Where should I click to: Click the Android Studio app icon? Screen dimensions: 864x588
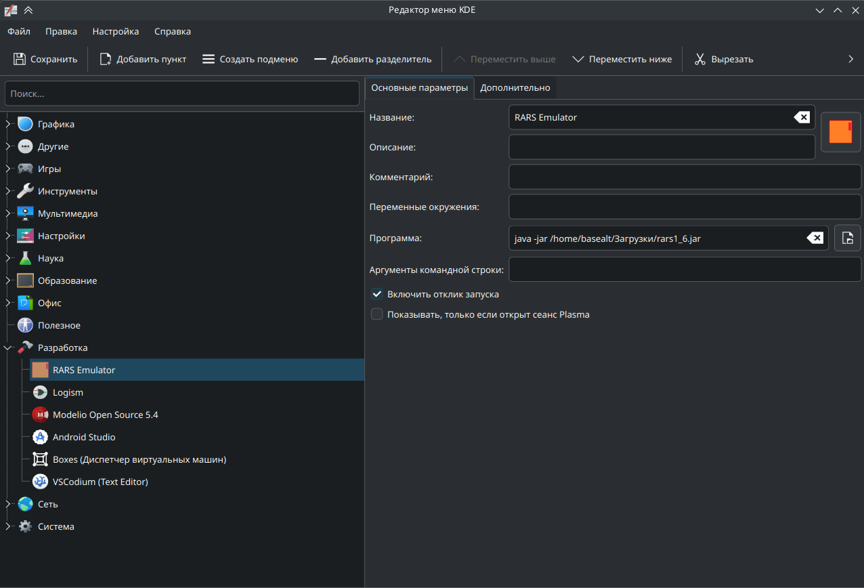[x=40, y=437]
